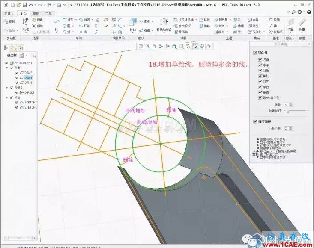The image size is (314, 248).
Task: Click the 删除 delete X icon
Action: click(38, 26)
